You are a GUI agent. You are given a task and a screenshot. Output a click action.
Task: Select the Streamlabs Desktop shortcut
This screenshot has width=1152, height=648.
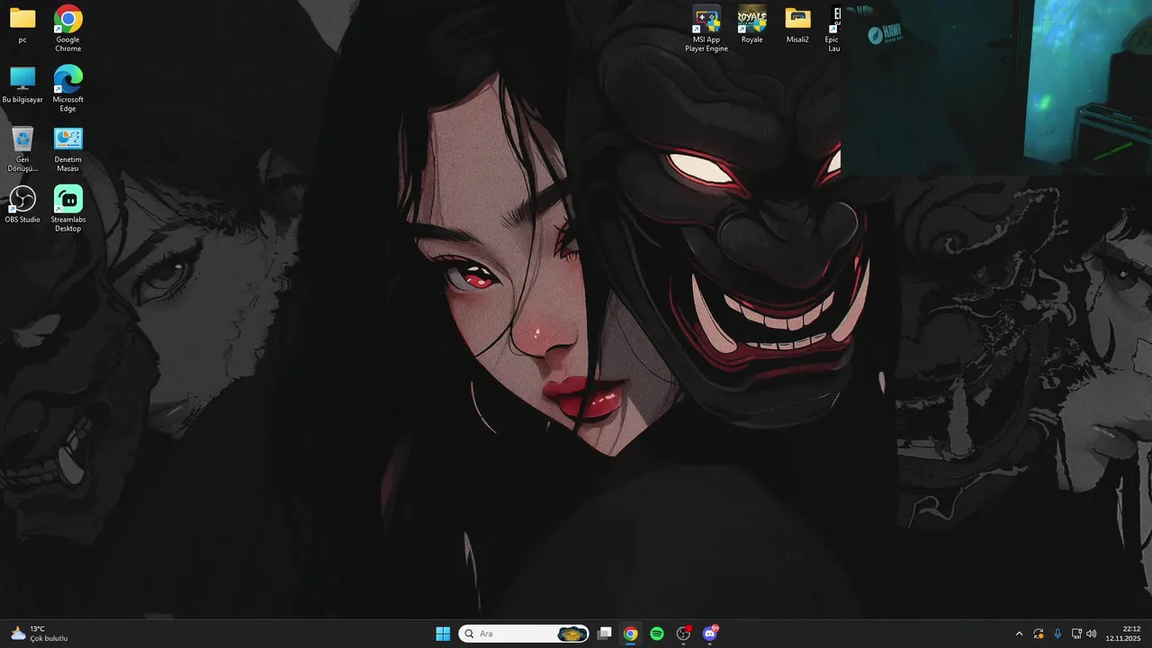click(68, 209)
